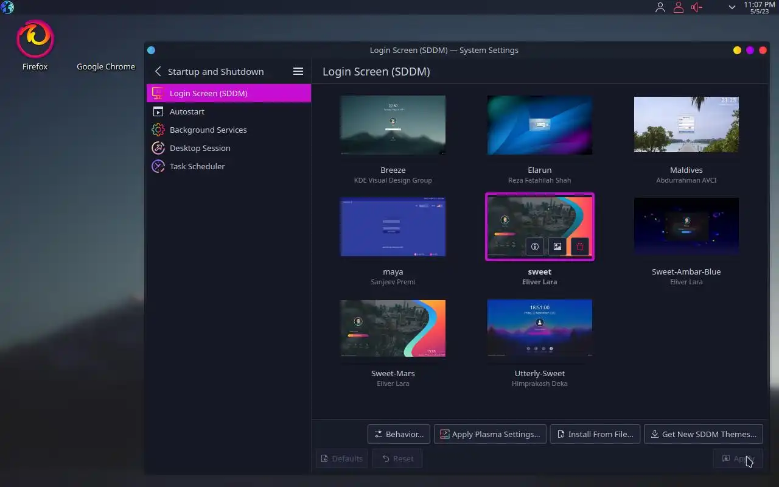Click the Desktop Session sidebar icon
This screenshot has height=487, width=779.
[x=158, y=148]
